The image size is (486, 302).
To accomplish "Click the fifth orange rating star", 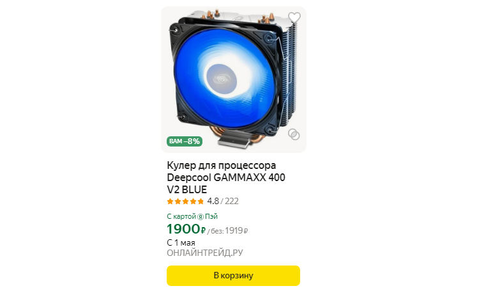I will pyautogui.click(x=201, y=202).
